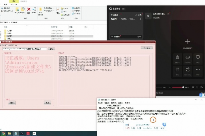Viewport: 205px width, 136px height.
Task: Click the Stop button in red app
Action: point(47,103)
